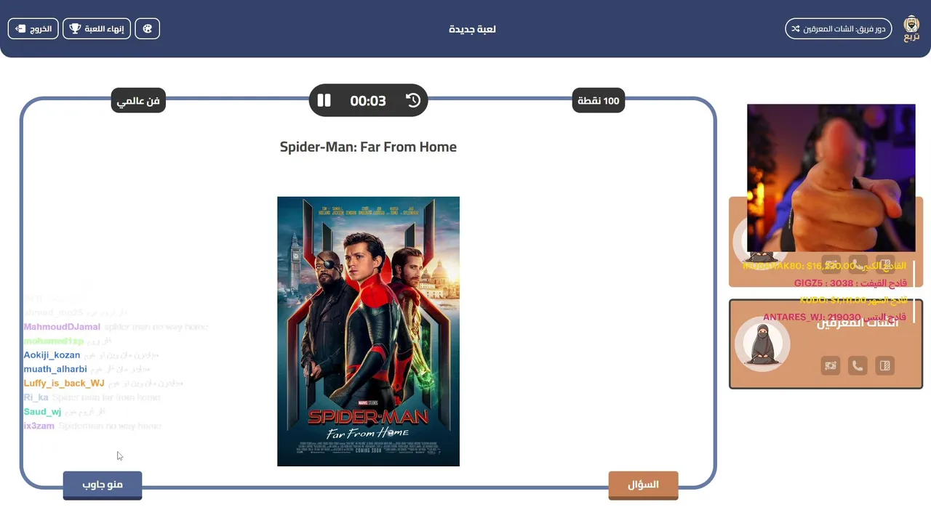931x523 pixels.
Task: Click chat username Saud_wj
Action: pyautogui.click(x=42, y=412)
